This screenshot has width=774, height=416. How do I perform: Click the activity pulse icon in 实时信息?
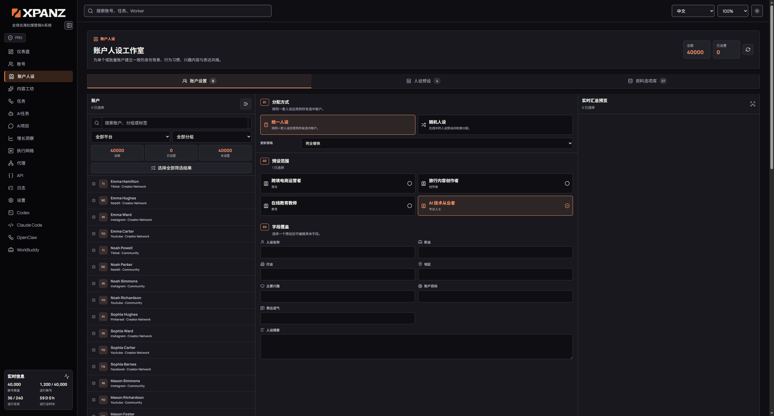point(67,376)
